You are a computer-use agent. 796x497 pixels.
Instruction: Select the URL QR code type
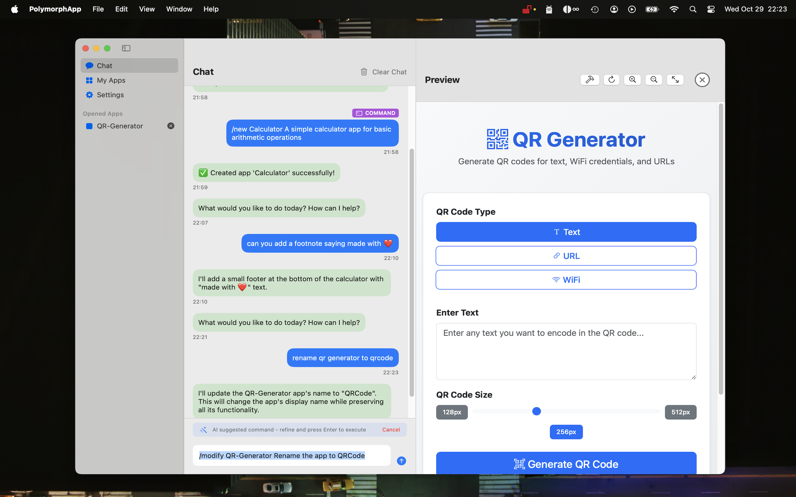point(566,256)
